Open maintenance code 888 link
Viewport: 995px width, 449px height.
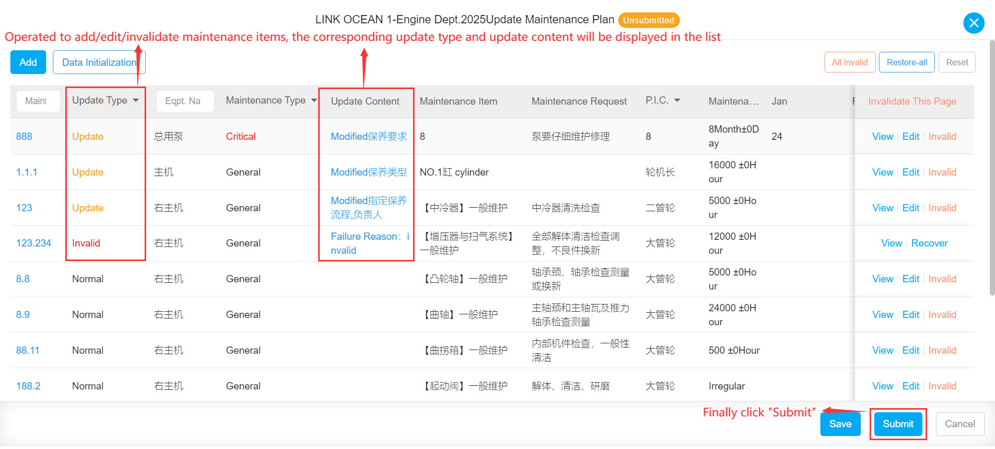click(x=24, y=137)
